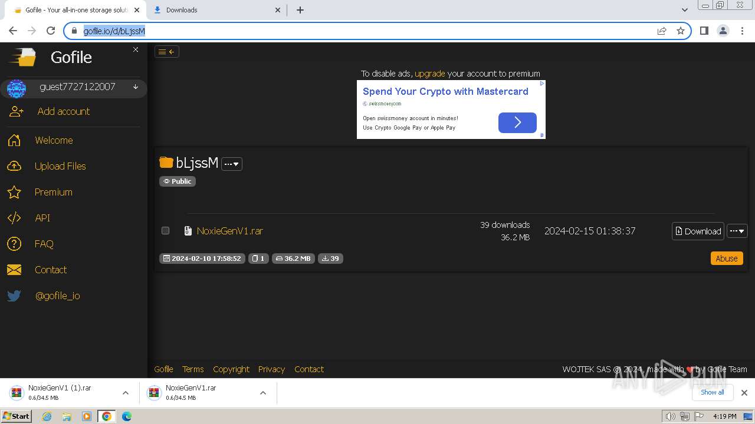Image resolution: width=755 pixels, height=424 pixels.
Task: Share this page via the share icon
Action: pos(662,31)
